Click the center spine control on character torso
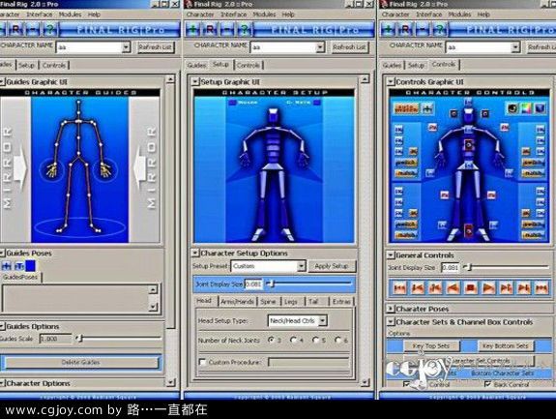This screenshot has height=419, width=556. click(469, 145)
